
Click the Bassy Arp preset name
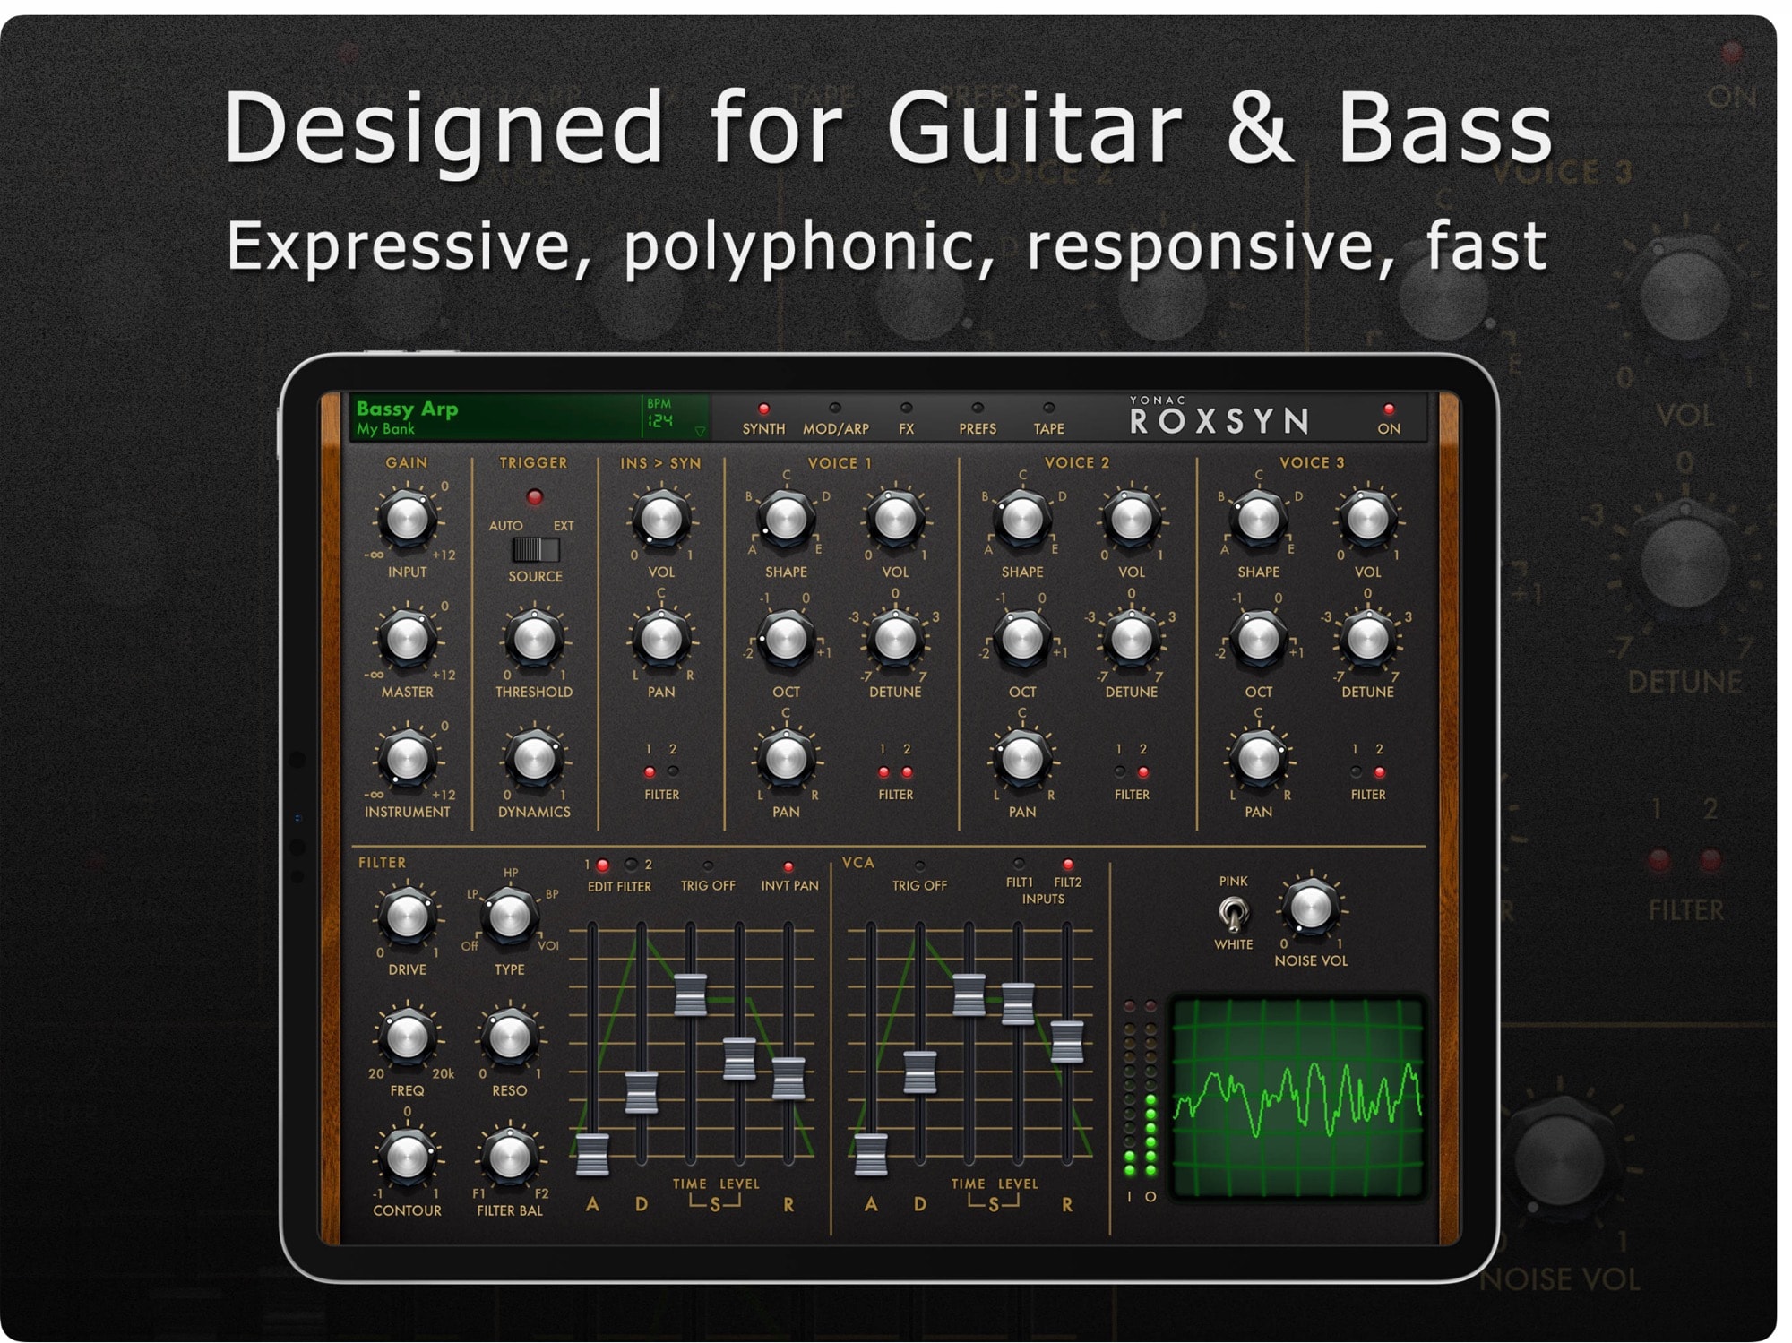point(407,409)
